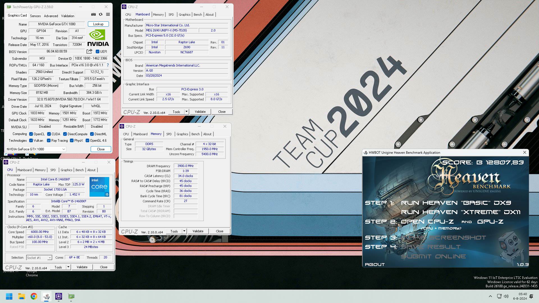
Task: Click the GPU-Z title bar app icon
Action: [x=9, y=7]
